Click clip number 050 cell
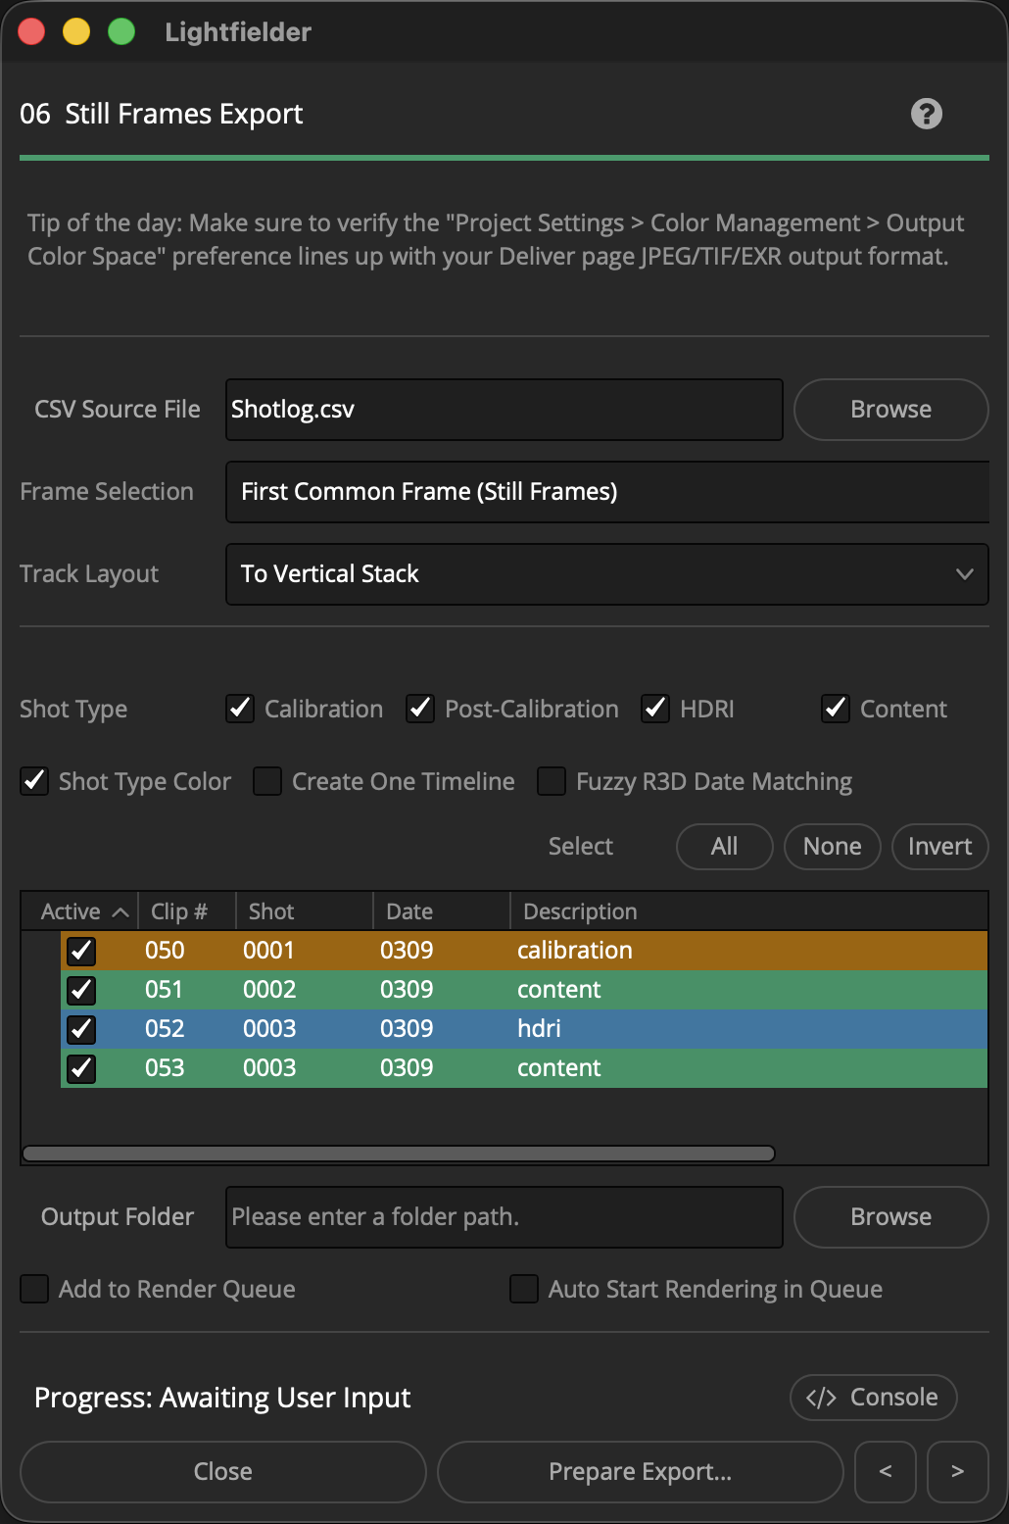The width and height of the screenshot is (1009, 1524). (165, 951)
